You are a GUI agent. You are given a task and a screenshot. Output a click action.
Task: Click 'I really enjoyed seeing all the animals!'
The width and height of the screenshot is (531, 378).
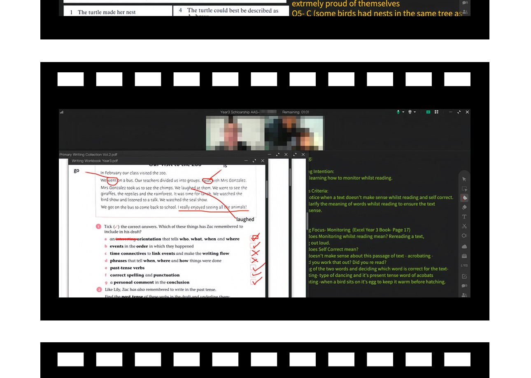point(212,207)
